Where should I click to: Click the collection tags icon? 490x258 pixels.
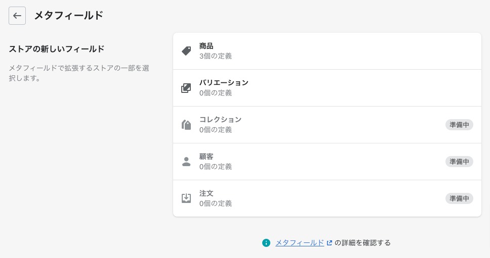tap(186, 125)
